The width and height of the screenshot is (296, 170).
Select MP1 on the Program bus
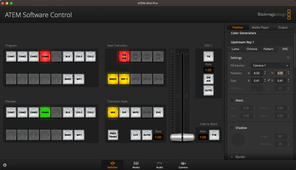[79, 79]
